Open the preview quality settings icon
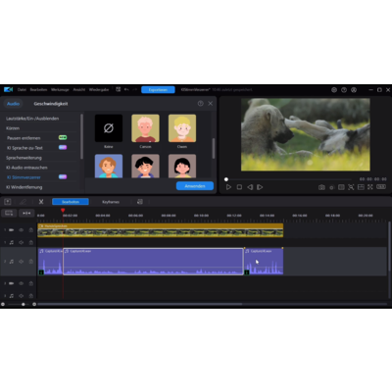The image size is (392, 392). tap(331, 187)
